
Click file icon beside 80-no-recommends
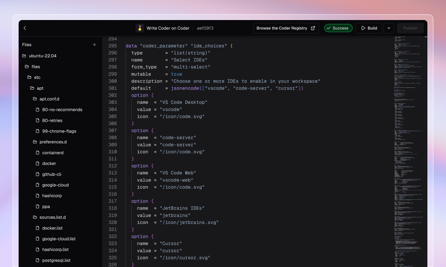(x=38, y=110)
